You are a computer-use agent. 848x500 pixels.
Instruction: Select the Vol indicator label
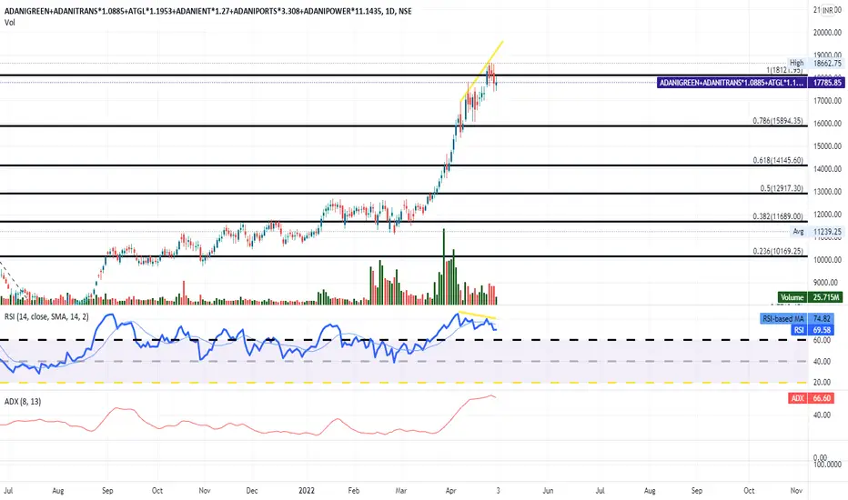[x=10, y=22]
